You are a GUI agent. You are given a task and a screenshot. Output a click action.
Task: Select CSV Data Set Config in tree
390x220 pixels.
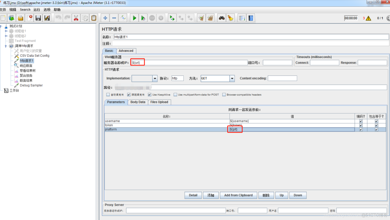point(35,56)
